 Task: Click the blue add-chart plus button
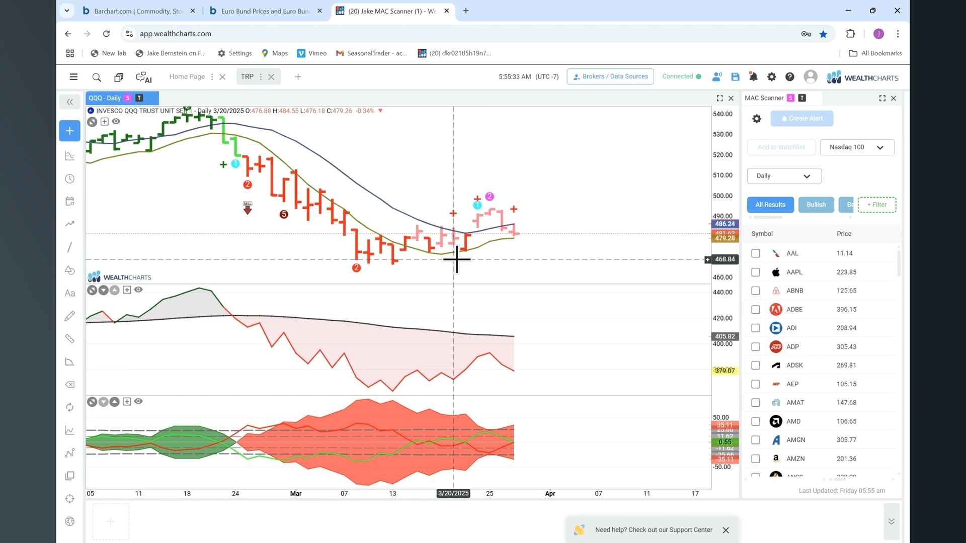click(70, 131)
